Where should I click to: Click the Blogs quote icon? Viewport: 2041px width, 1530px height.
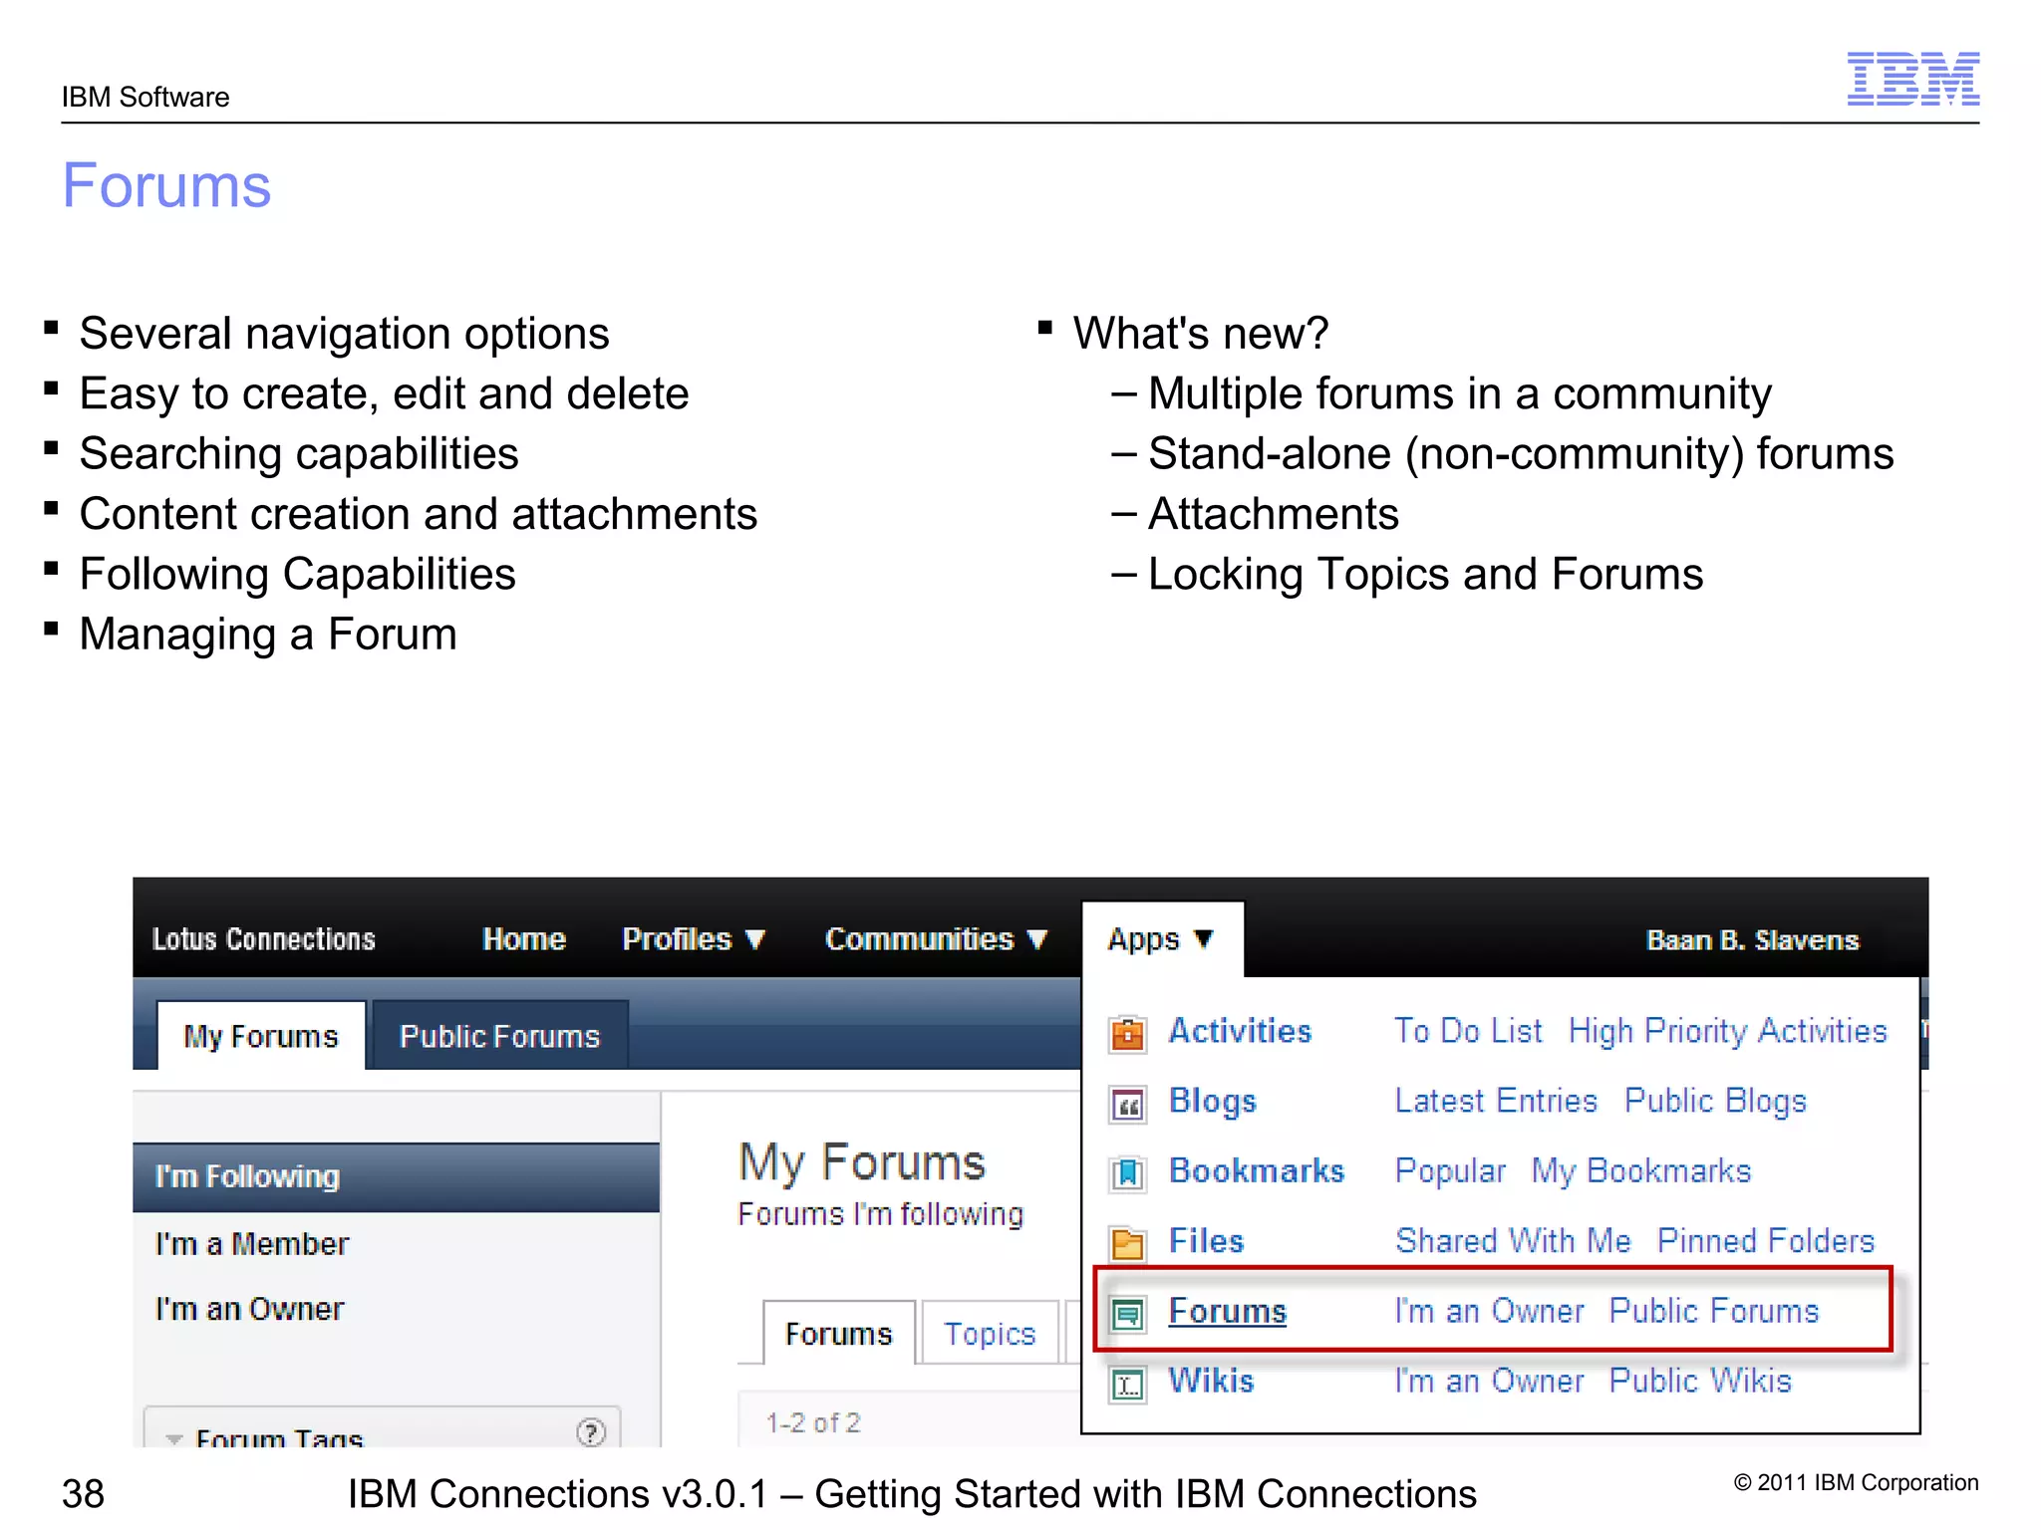click(1127, 1104)
